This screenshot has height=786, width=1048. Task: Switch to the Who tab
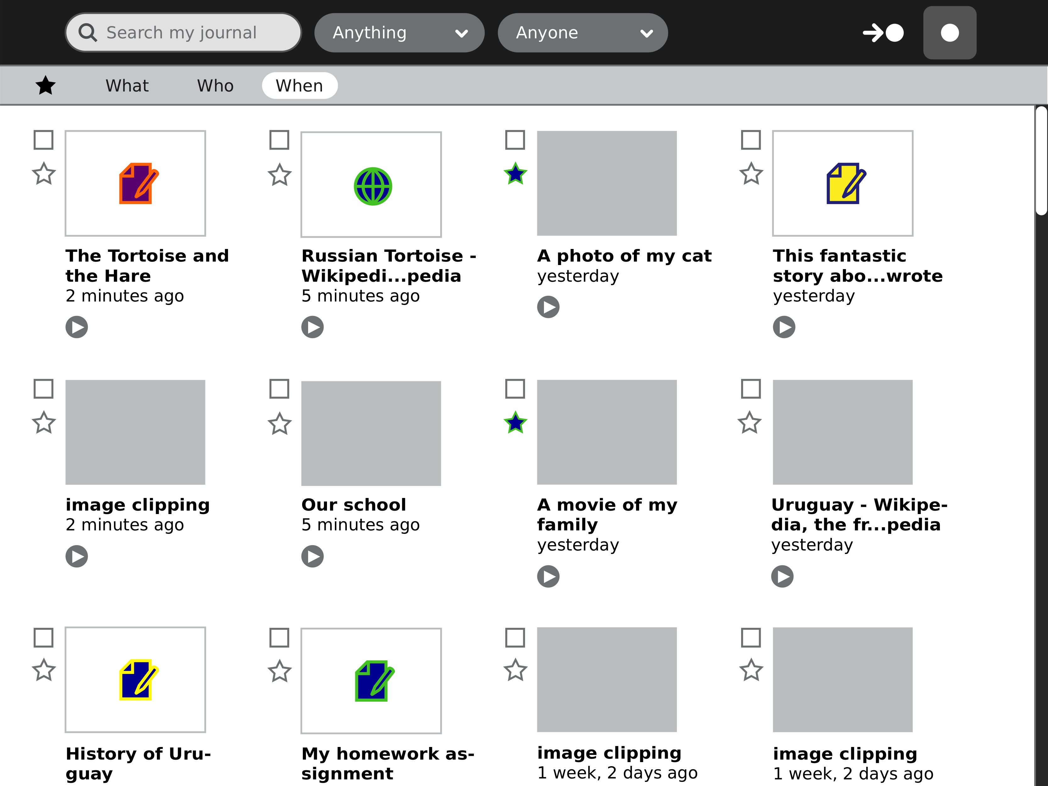215,86
